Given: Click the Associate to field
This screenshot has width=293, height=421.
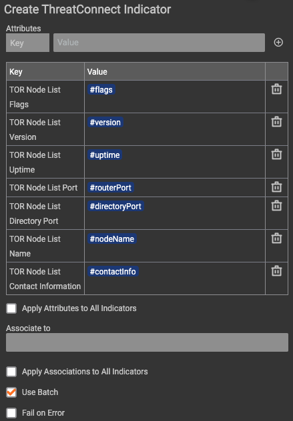Looking at the screenshot, I should (148, 342).
